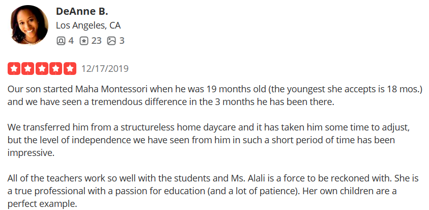The height and width of the screenshot is (210, 429).
Task: Click the review count number 23
Action: [96, 41]
